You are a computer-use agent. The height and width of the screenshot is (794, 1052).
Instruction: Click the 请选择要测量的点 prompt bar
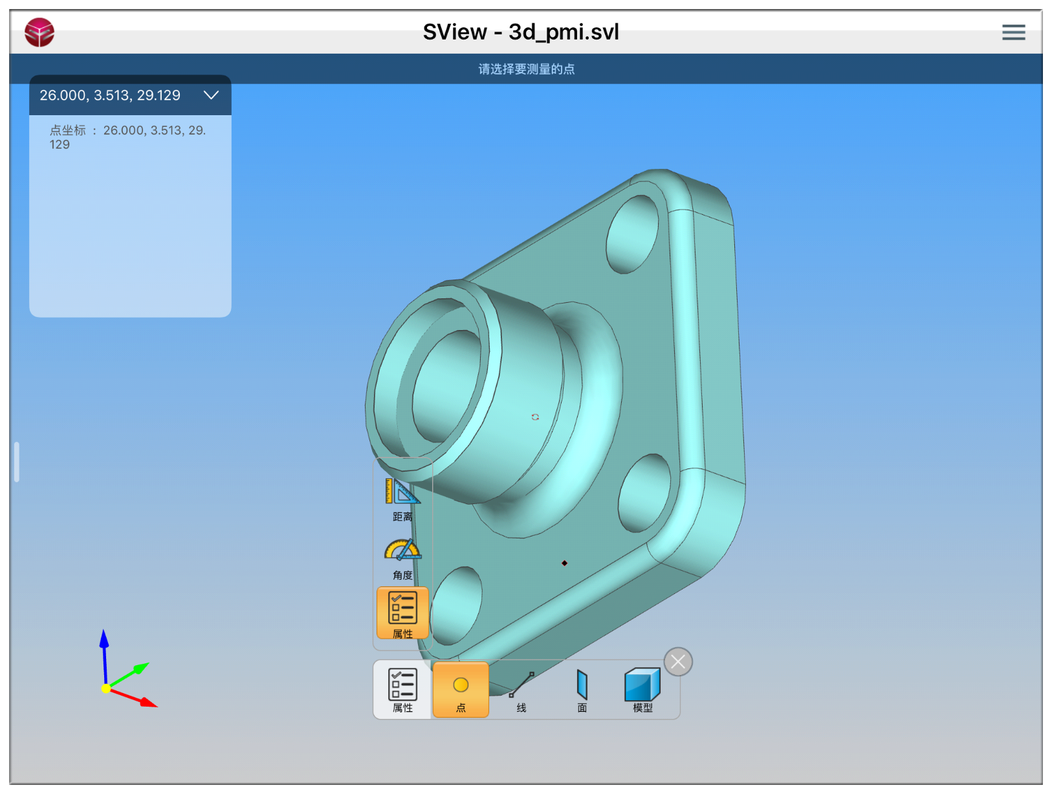[526, 69]
